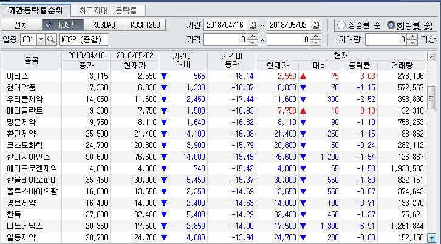Select the 명문제약 stock row
Viewport: 441px width, 244px height.
[214, 122]
